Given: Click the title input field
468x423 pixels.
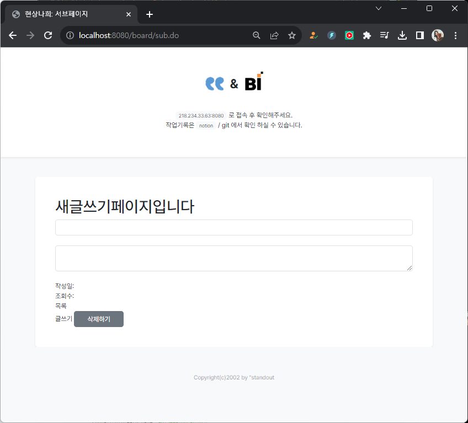Looking at the screenshot, I should 234,228.
